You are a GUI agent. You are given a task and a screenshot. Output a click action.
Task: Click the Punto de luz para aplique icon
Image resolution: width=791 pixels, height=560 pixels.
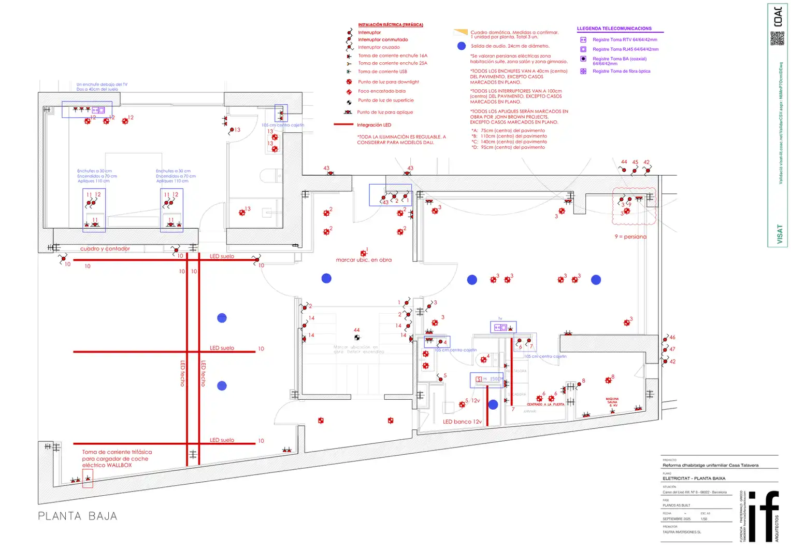pyautogui.click(x=348, y=112)
